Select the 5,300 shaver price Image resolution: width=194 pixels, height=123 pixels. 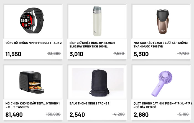pos(141,54)
